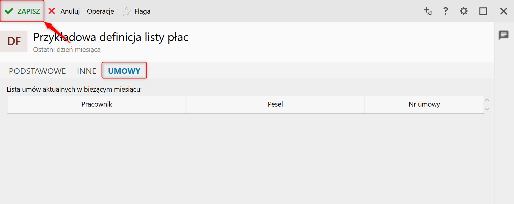Sort by the Pesel column header

pyautogui.click(x=275, y=104)
